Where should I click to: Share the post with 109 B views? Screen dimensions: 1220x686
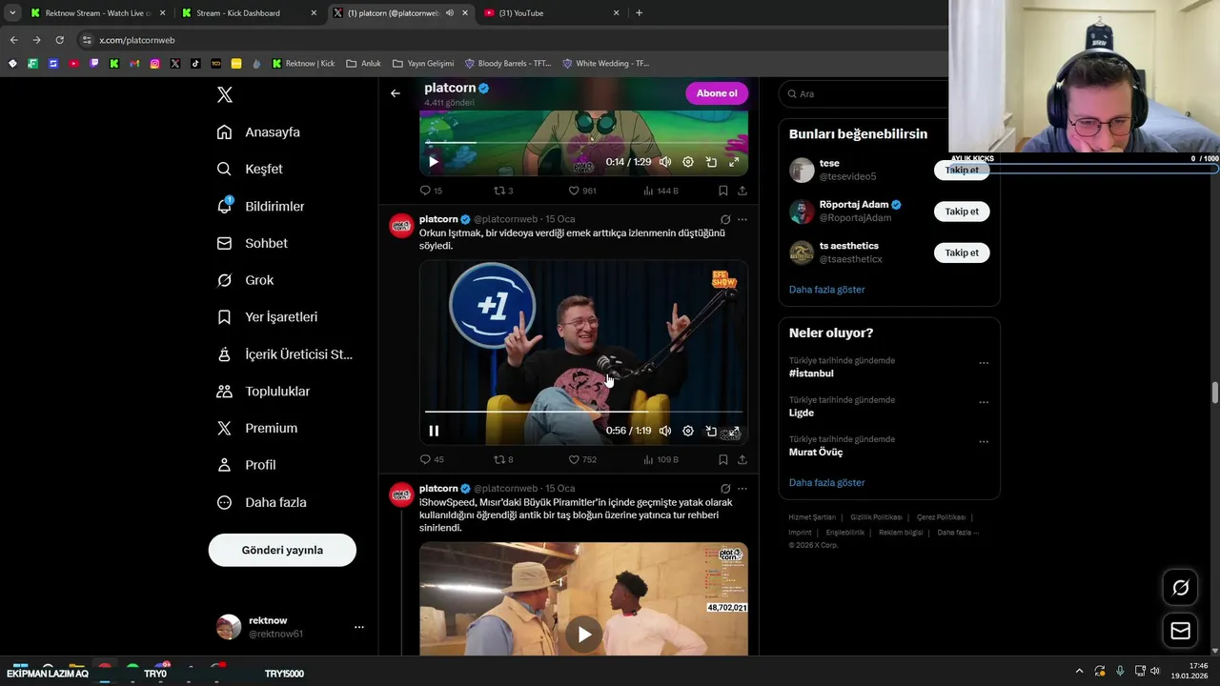click(x=742, y=459)
